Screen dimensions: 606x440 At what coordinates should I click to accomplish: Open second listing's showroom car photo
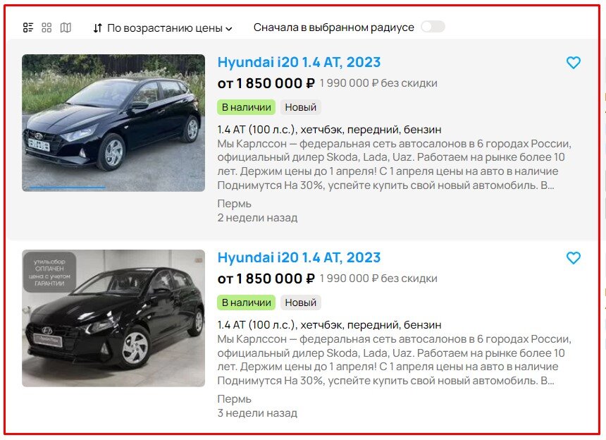tap(113, 318)
